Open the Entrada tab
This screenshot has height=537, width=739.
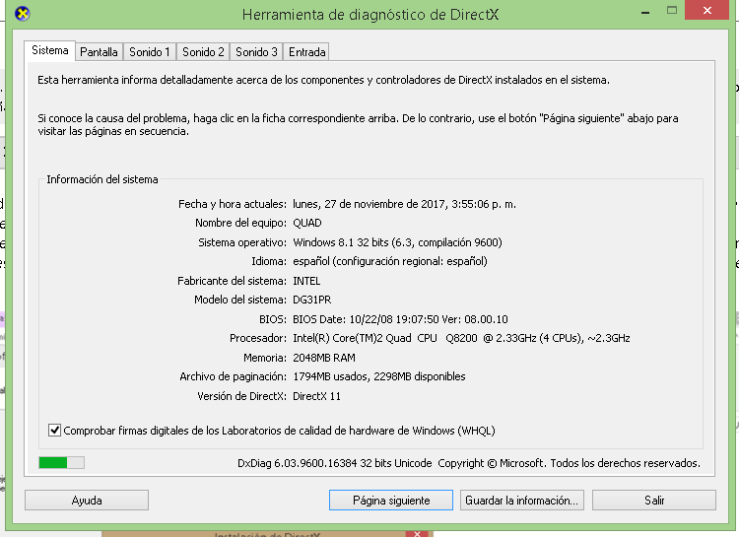pyautogui.click(x=306, y=52)
